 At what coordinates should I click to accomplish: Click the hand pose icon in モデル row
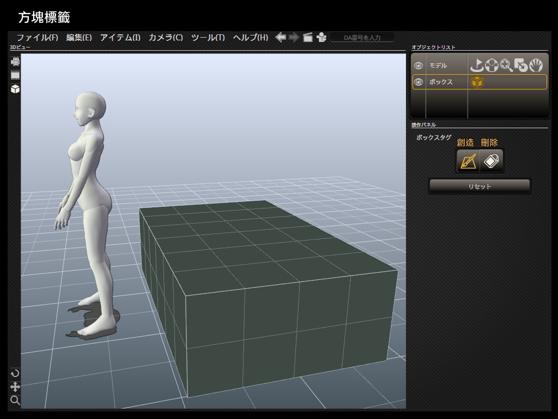(536, 65)
